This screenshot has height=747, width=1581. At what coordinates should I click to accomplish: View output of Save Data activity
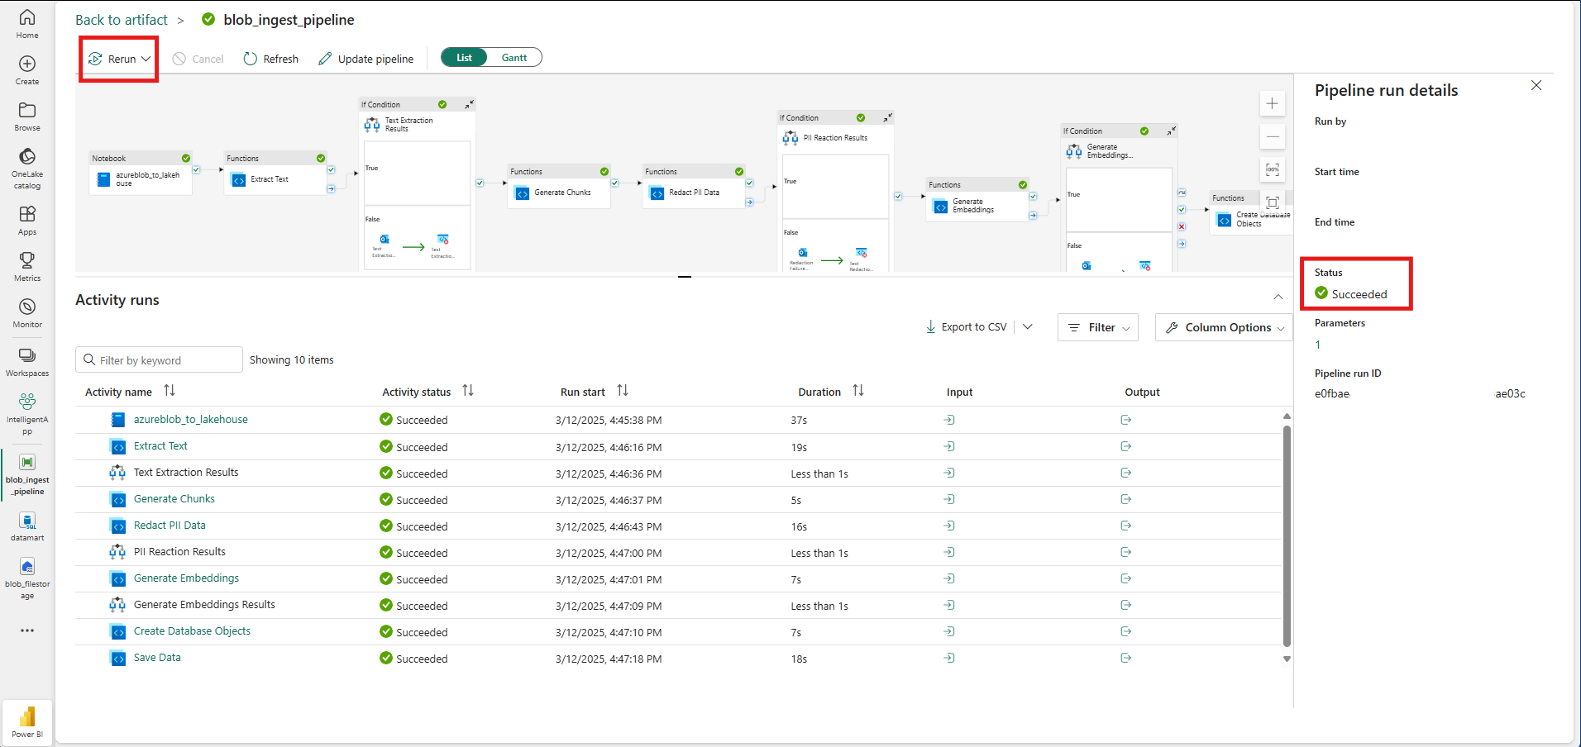[1126, 658]
